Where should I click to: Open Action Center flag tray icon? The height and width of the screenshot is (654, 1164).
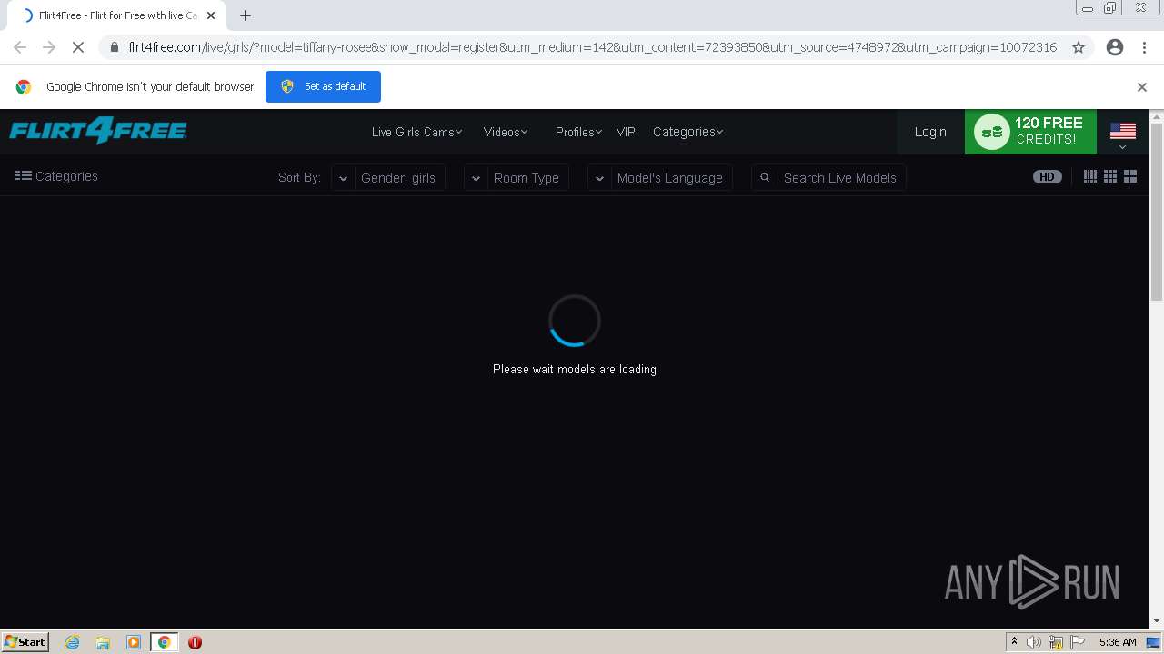1078,642
